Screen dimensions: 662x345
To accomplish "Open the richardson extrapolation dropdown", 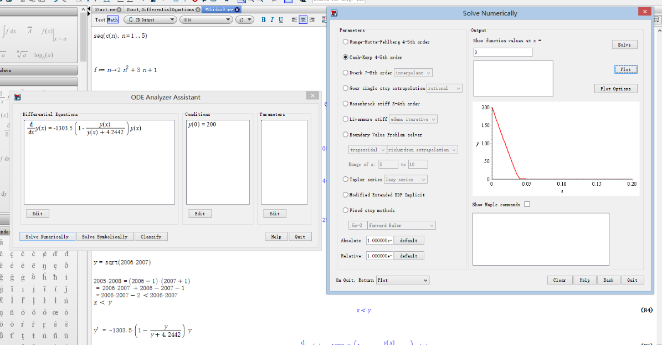I will click(x=422, y=150).
